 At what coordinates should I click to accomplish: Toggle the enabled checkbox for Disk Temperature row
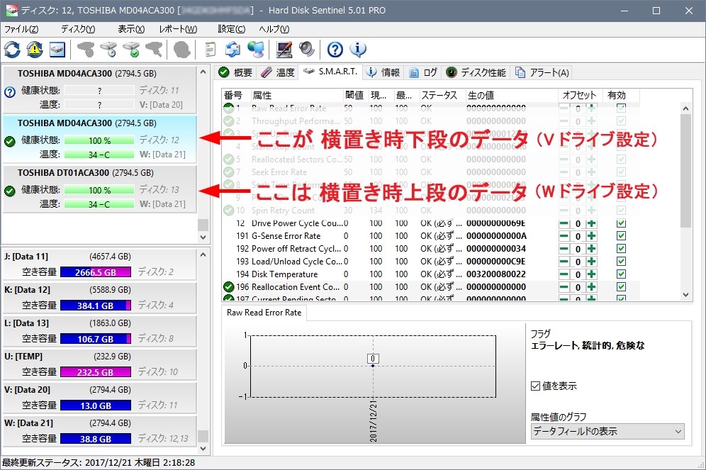[622, 274]
